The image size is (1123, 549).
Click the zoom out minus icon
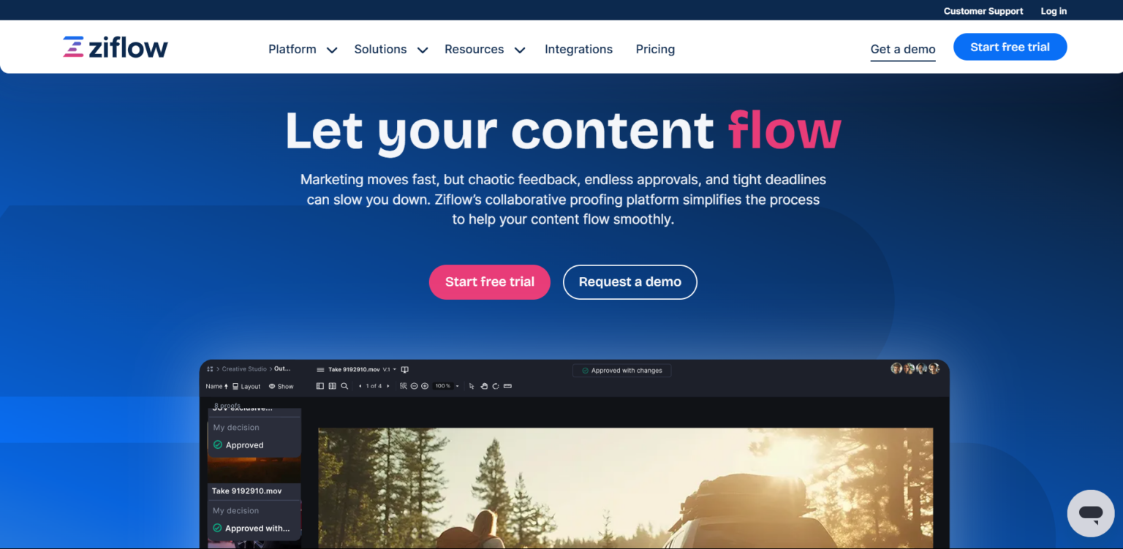[x=414, y=386]
